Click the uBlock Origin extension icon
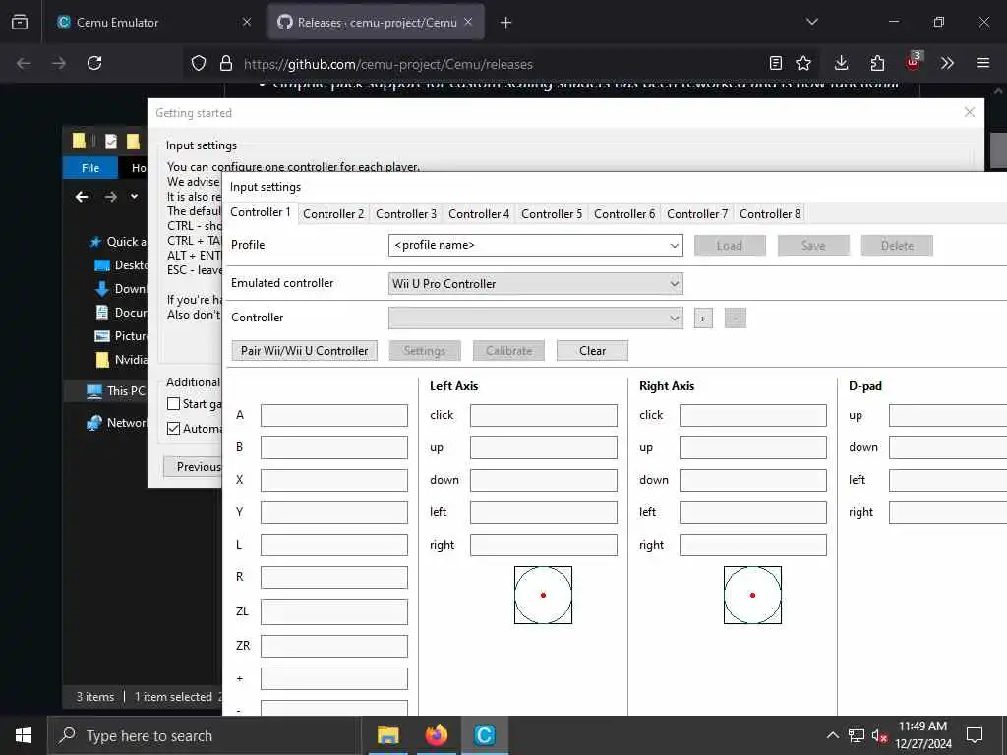Image resolution: width=1007 pixels, height=755 pixels. click(913, 62)
